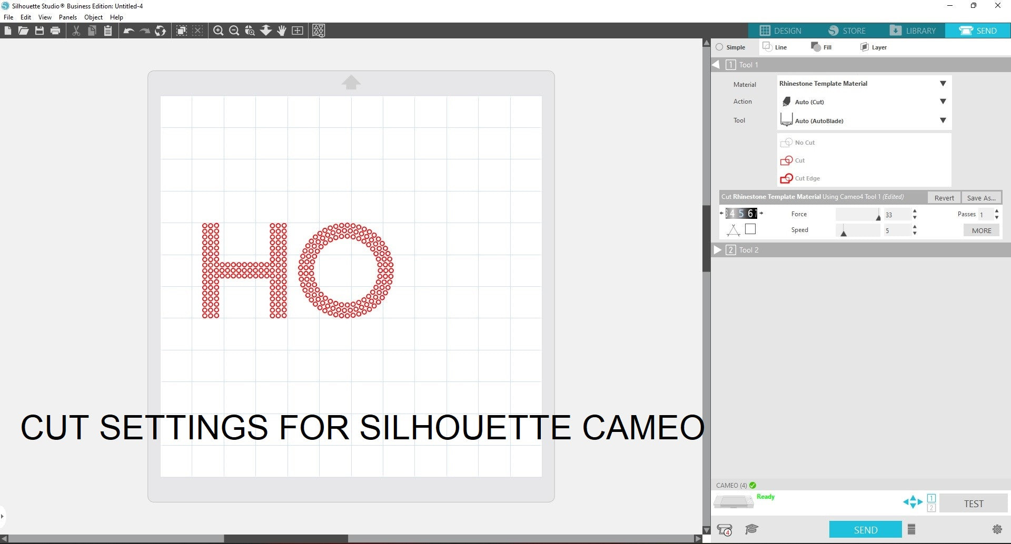This screenshot has height=544, width=1011.
Task: Select the Simple radio option
Action: pyautogui.click(x=719, y=47)
